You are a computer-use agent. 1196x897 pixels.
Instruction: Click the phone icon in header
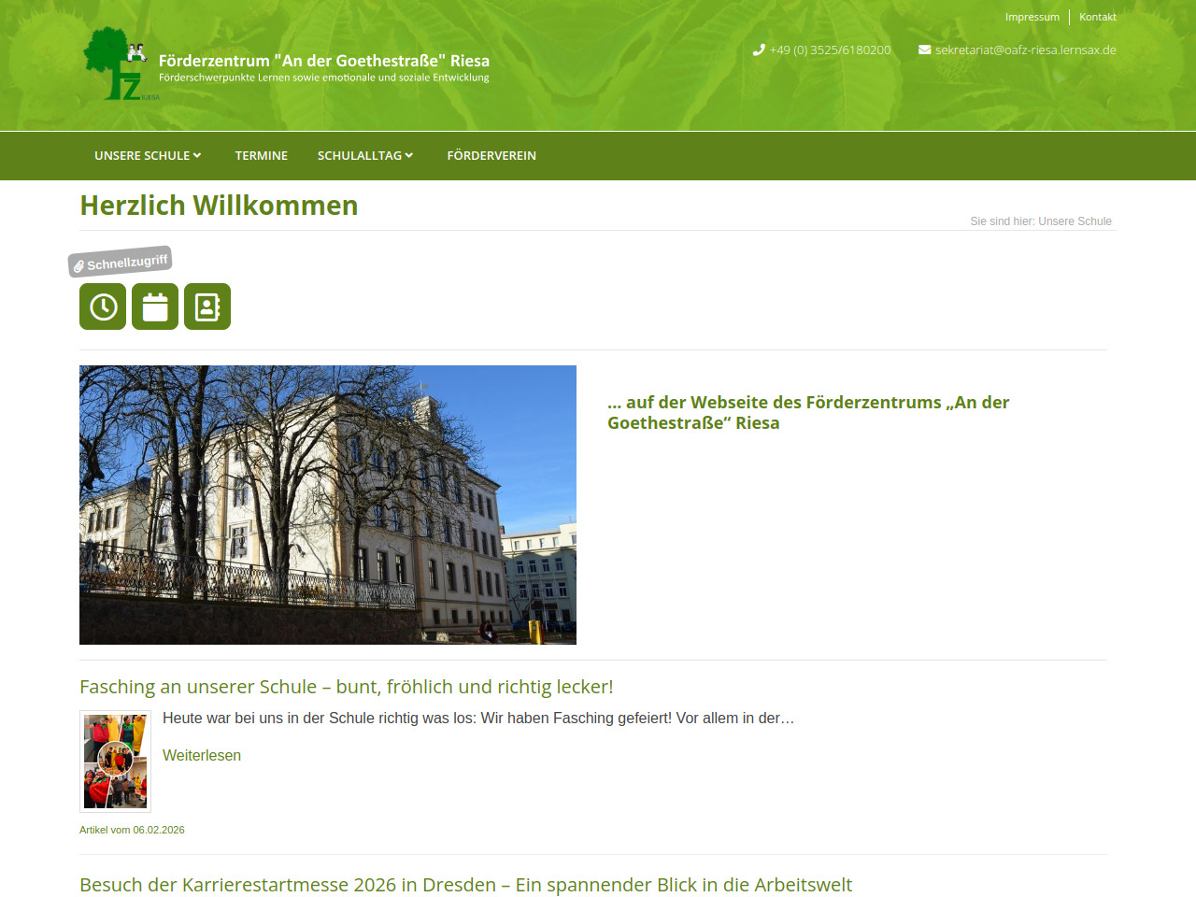click(759, 50)
